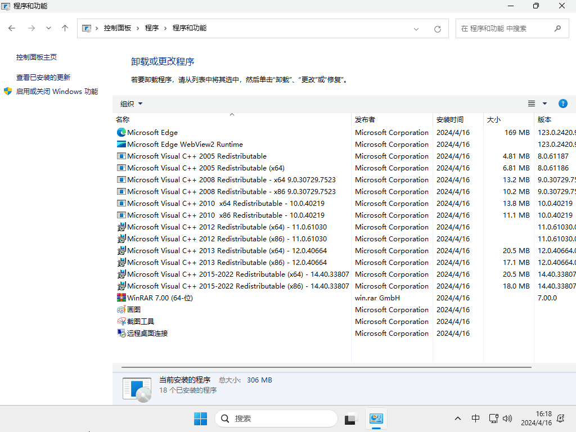The width and height of the screenshot is (576, 432).
Task: Sort by the 发布者 column header
Action: click(x=392, y=119)
